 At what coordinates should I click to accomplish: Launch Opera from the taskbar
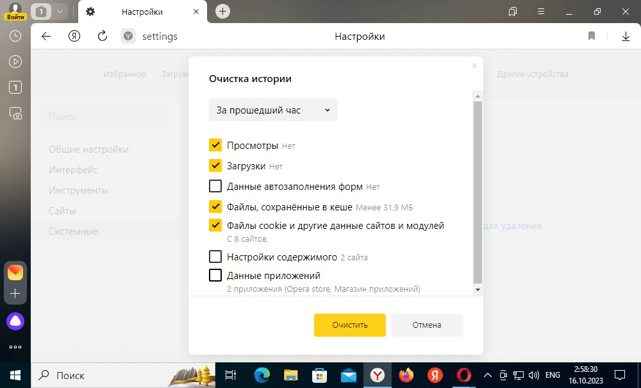(x=464, y=375)
